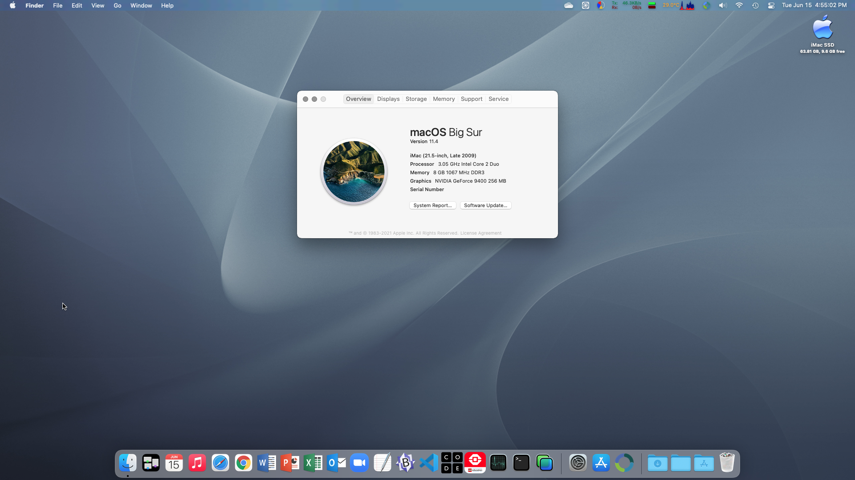The image size is (855, 480).
Task: Launch Visual Studio Code from Dock
Action: click(x=429, y=463)
